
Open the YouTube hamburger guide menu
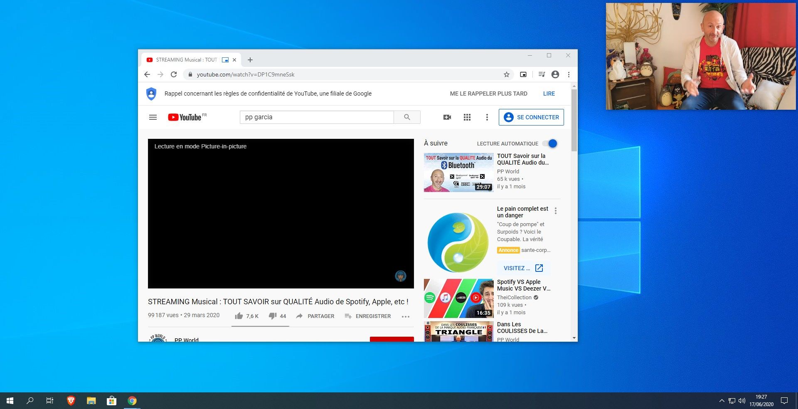coord(153,117)
